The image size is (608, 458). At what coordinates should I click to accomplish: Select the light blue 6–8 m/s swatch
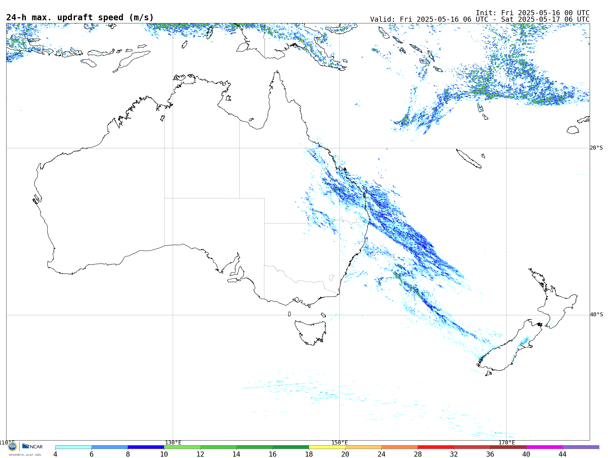pos(110,447)
